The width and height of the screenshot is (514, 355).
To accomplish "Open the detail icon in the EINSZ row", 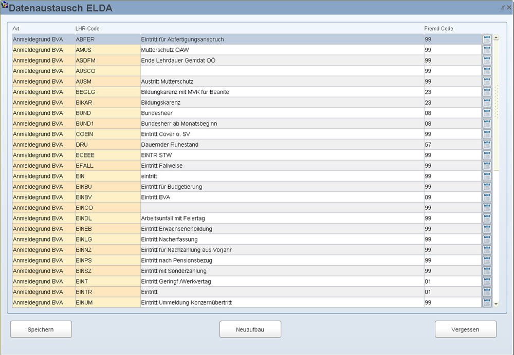I will pyautogui.click(x=487, y=271).
